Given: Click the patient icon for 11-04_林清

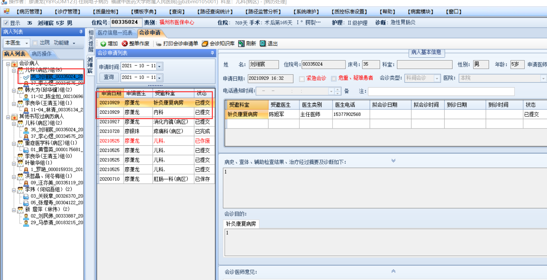Looking at the screenshot, I should pos(26,110).
